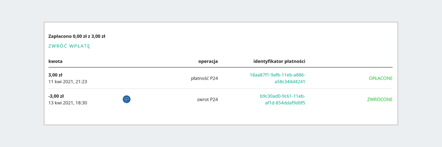Select the operacja column header

point(208,61)
